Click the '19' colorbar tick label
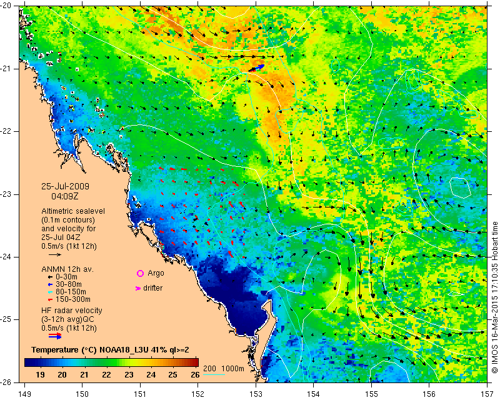This screenshot has width=500, height=400. tap(40, 374)
